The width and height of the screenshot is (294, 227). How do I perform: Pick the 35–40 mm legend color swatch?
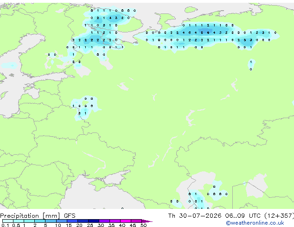point(115,221)
